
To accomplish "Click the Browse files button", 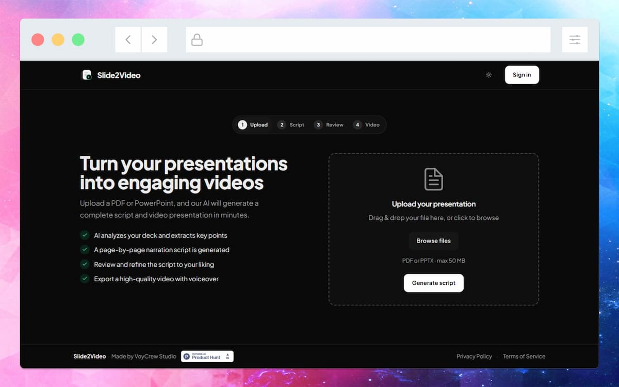I will tap(434, 241).
